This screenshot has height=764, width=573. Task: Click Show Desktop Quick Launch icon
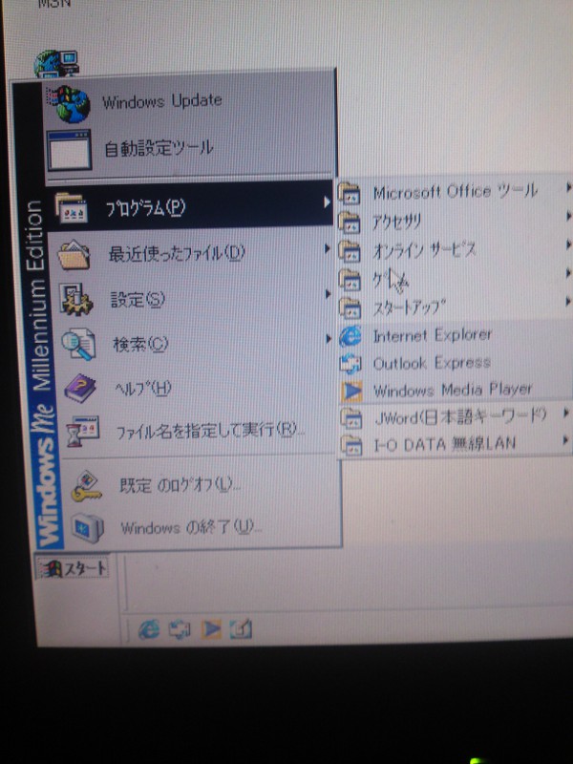[241, 629]
